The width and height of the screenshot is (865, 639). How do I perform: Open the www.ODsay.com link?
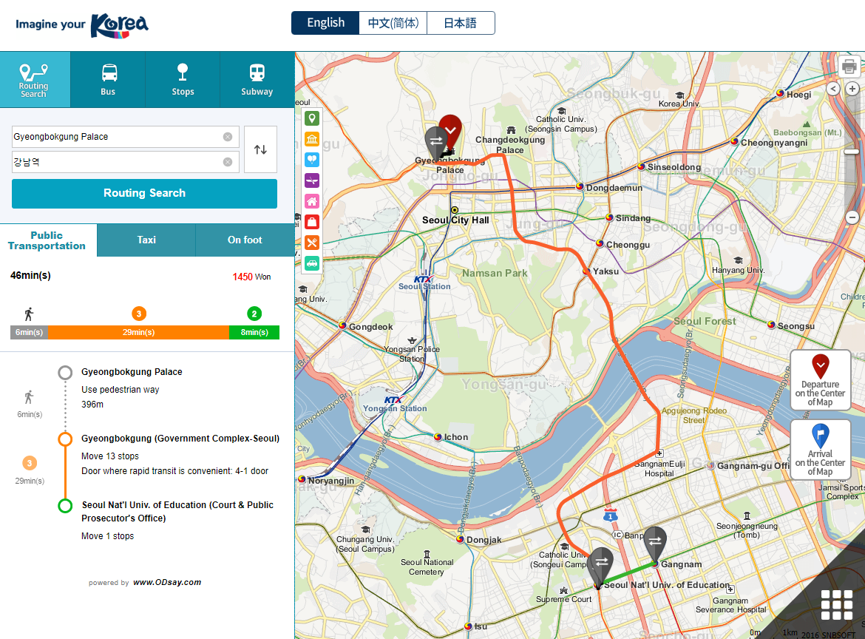coord(167,582)
